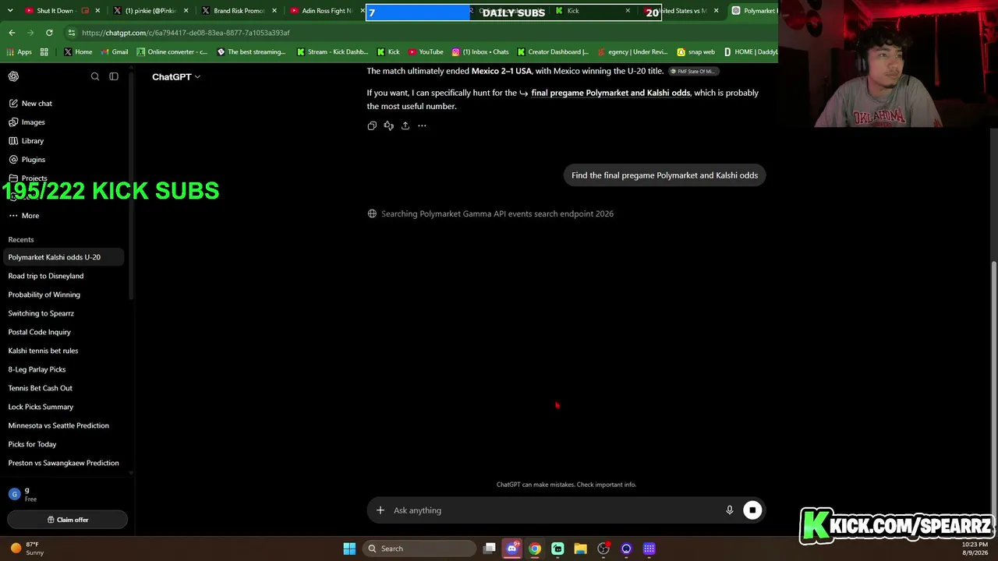Click the globe searching status icon
Screen dimensions: 998x561
372,213
